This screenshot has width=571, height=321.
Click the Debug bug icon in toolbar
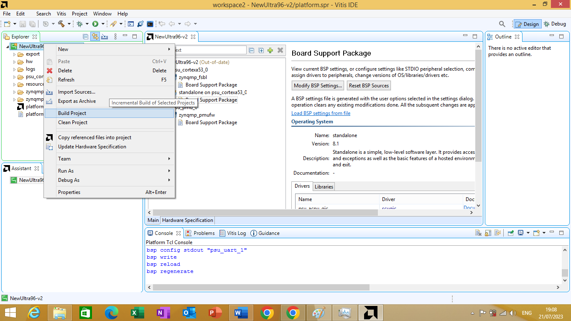click(x=79, y=24)
